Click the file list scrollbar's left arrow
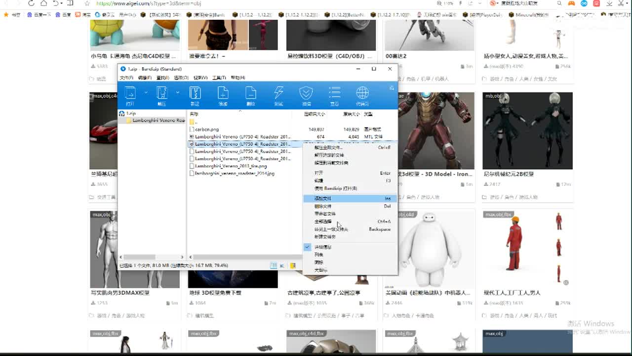The height and width of the screenshot is (356, 632). coord(191,257)
